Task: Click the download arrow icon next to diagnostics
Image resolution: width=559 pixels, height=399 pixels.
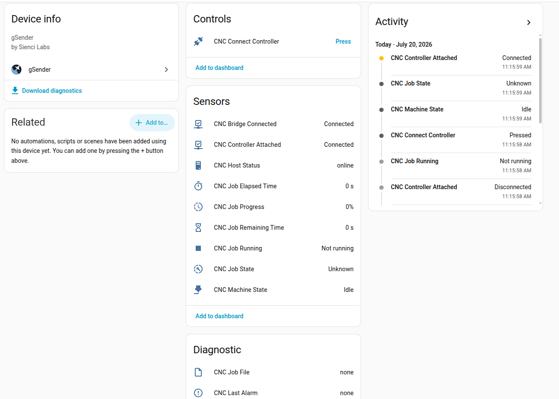Action: 15,90
